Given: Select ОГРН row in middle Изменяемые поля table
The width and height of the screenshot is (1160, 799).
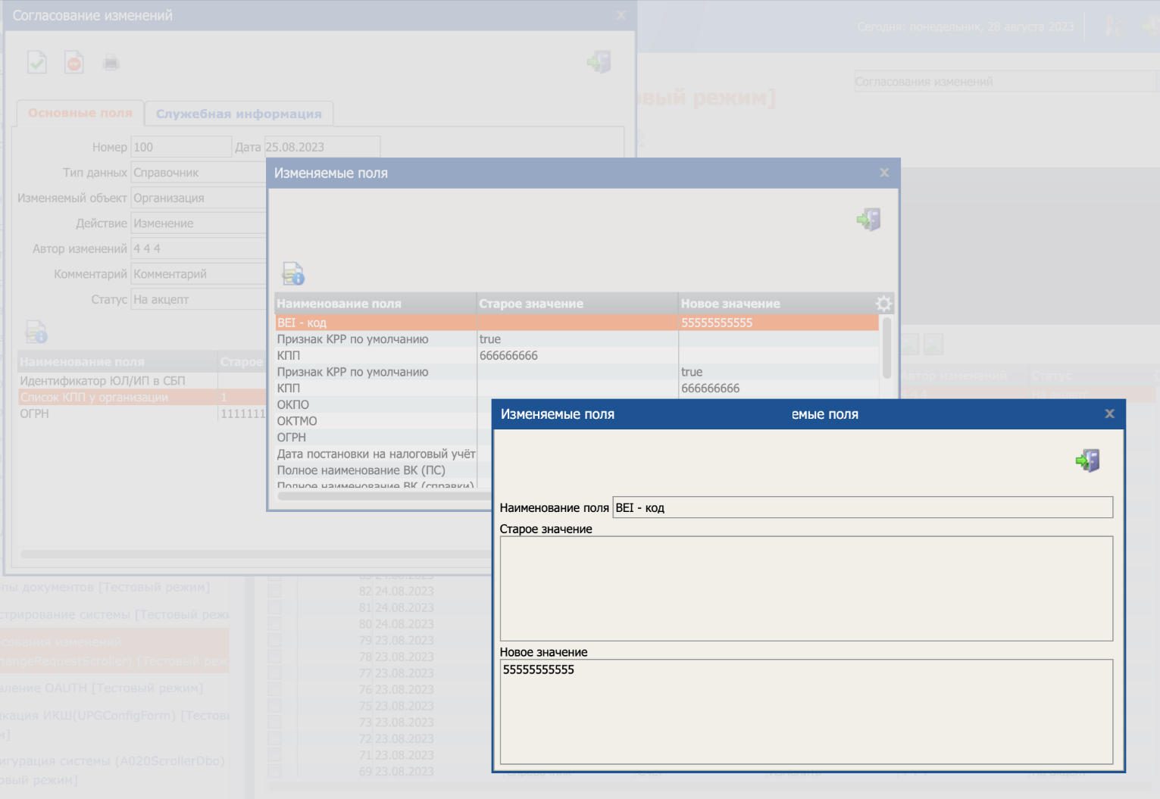Looking at the screenshot, I should tap(376, 437).
